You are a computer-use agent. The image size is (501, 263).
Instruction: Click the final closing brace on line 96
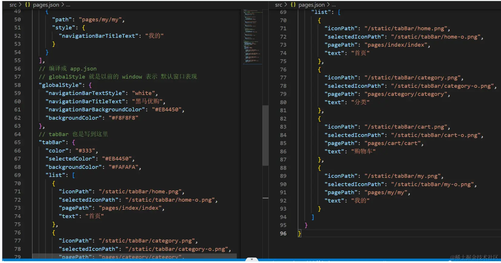(299, 233)
